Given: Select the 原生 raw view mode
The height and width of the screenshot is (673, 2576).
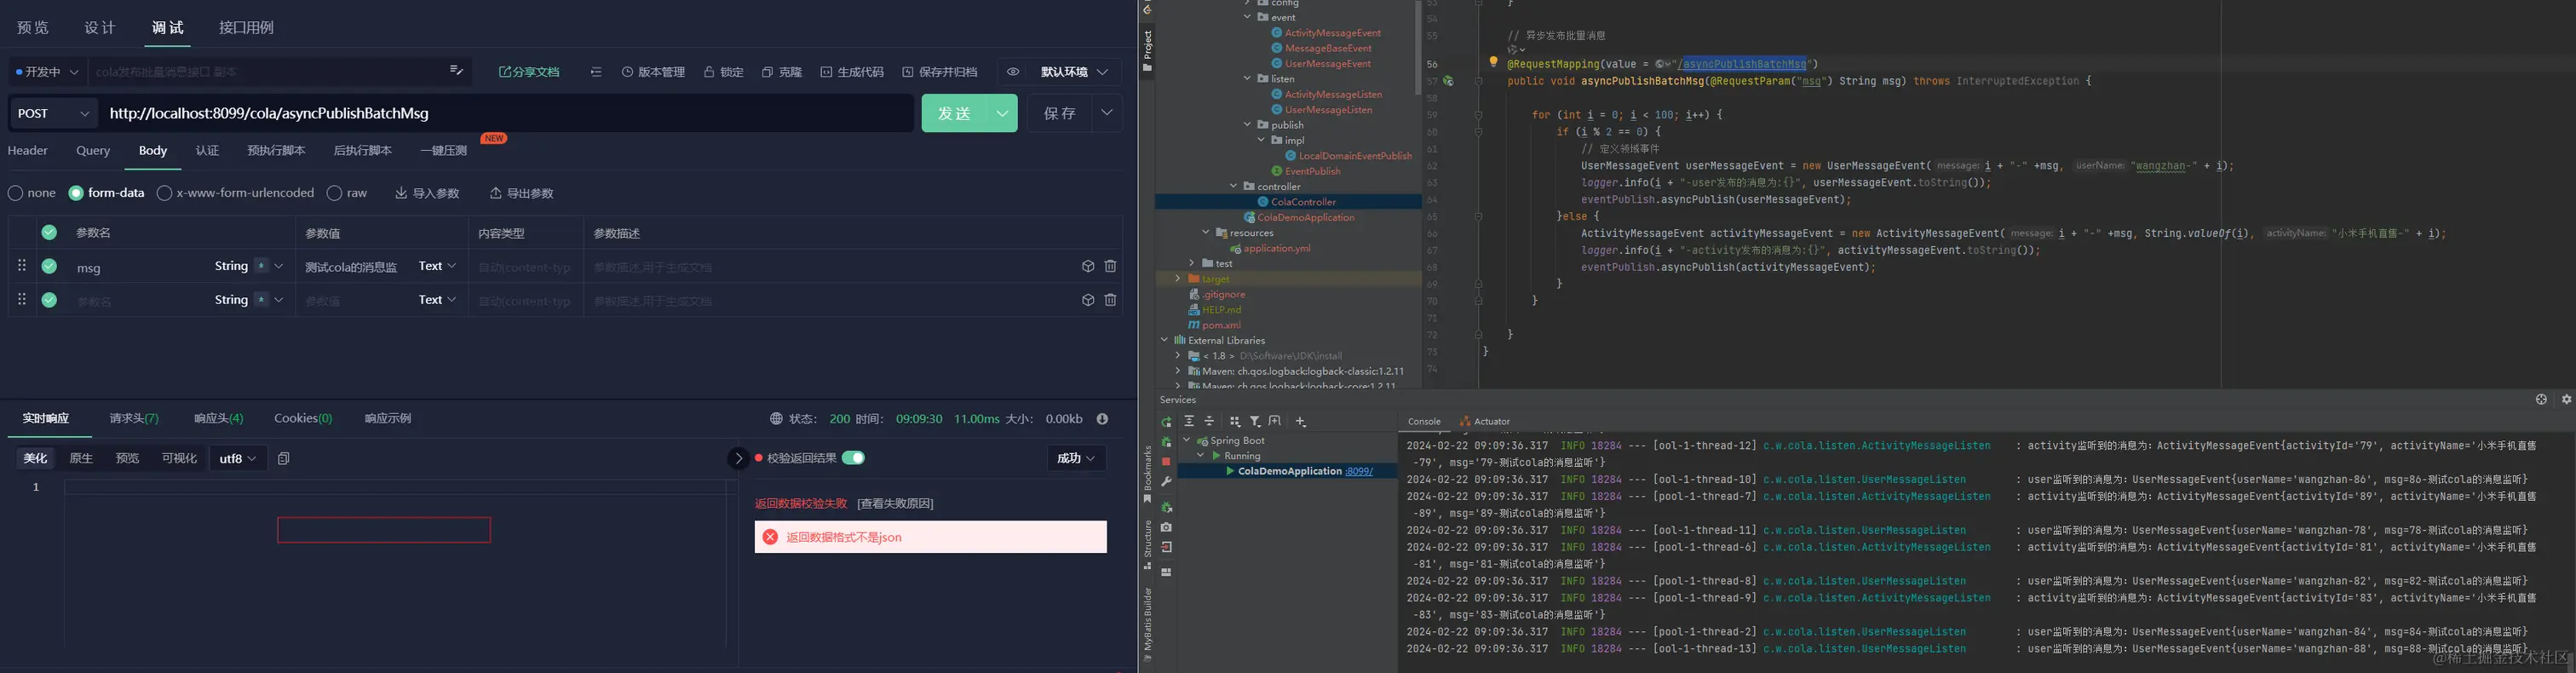Looking at the screenshot, I should 81,458.
